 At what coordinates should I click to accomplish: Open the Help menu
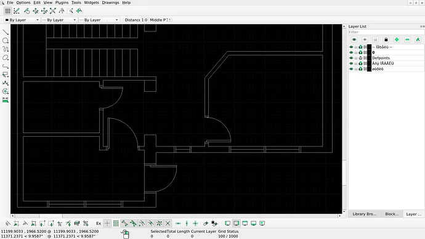point(126,2)
